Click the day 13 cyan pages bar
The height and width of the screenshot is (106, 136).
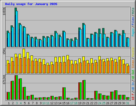57,40
